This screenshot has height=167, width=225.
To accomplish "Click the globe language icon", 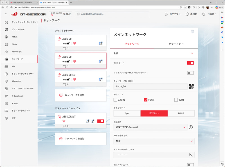I will [204, 14].
